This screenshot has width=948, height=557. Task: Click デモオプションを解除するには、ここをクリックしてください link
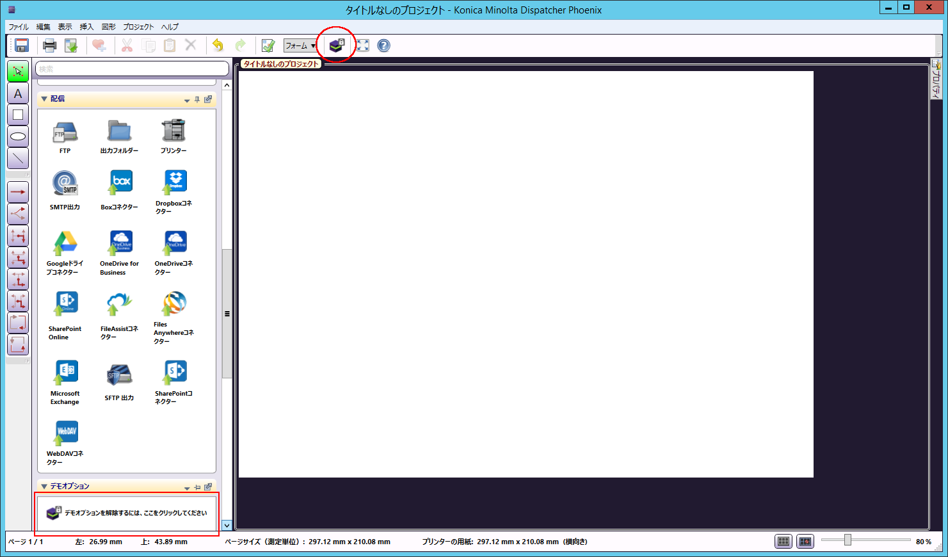(136, 513)
